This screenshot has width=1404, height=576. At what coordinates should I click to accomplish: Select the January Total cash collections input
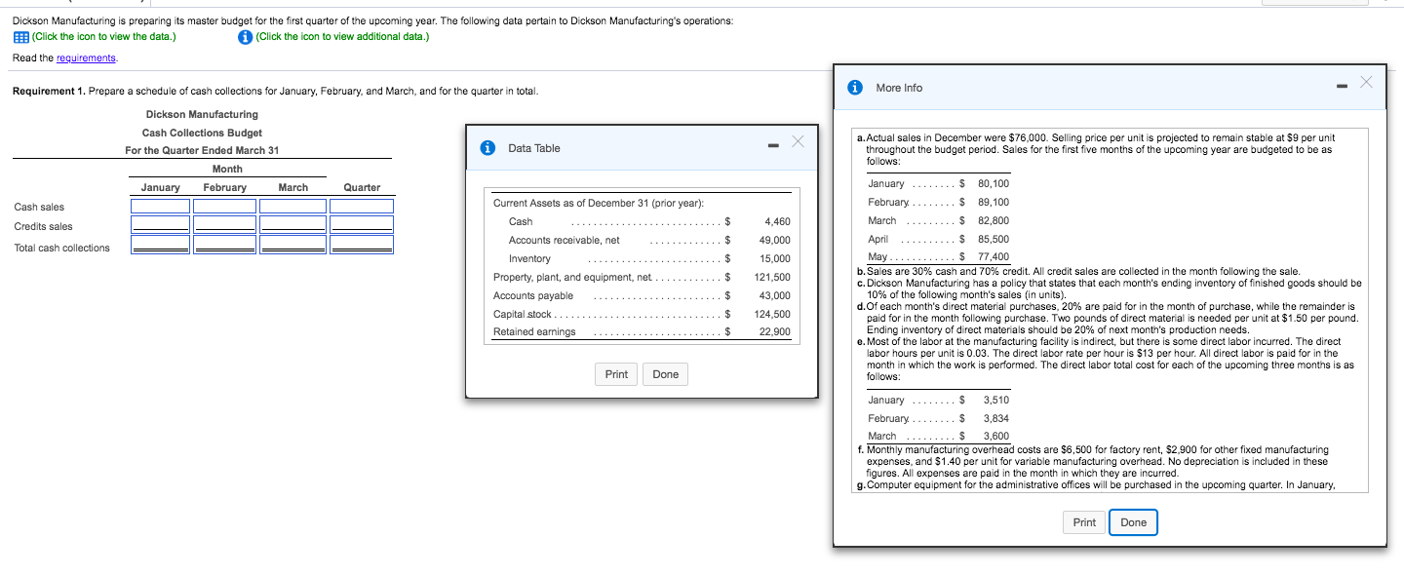(x=161, y=245)
